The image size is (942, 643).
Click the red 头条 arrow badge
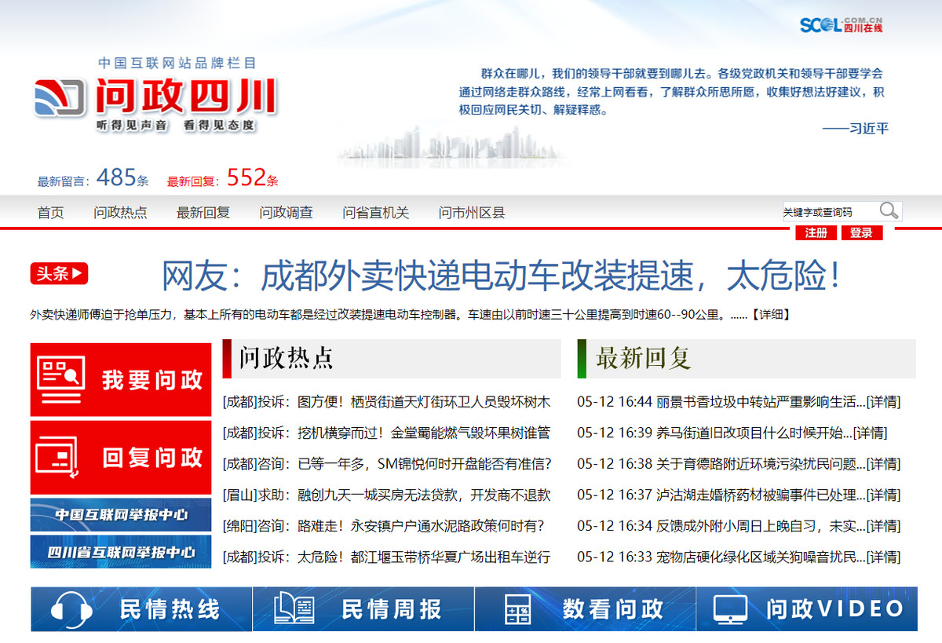click(59, 274)
